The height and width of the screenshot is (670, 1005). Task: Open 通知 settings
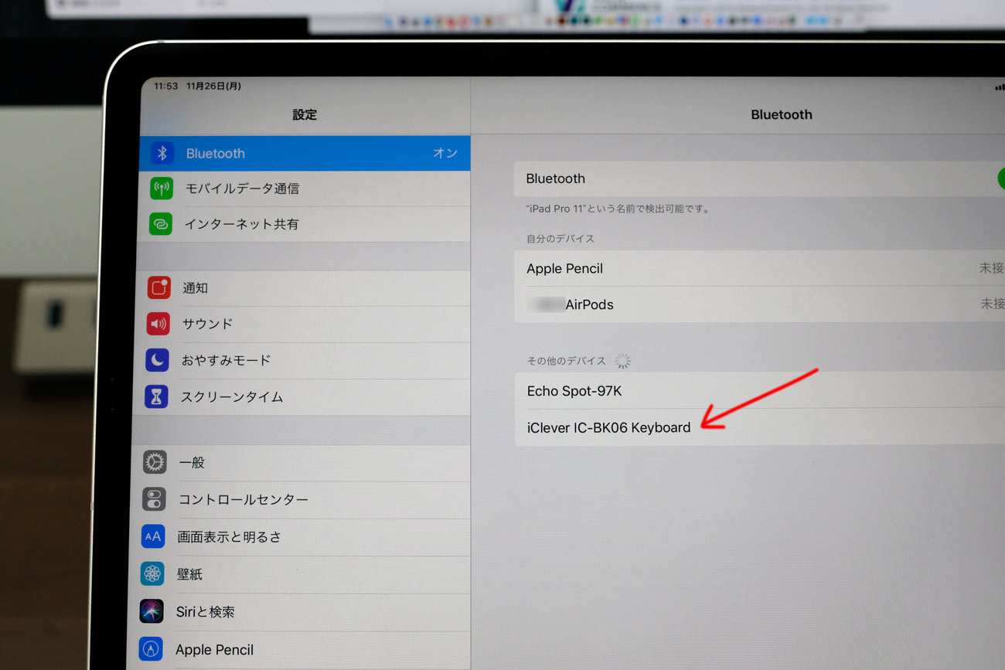tap(302, 287)
